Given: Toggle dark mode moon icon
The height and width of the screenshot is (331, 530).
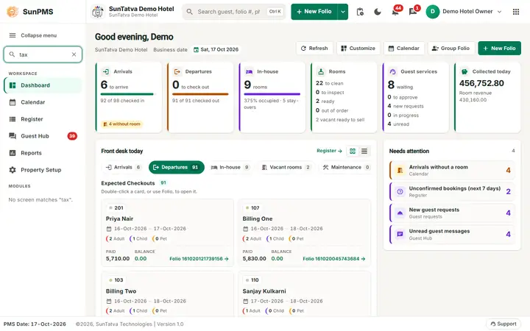Looking at the screenshot, I should tap(378, 12).
